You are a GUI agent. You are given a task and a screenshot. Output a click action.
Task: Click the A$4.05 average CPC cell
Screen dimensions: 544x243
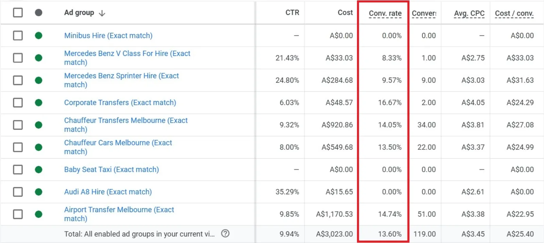coord(473,103)
